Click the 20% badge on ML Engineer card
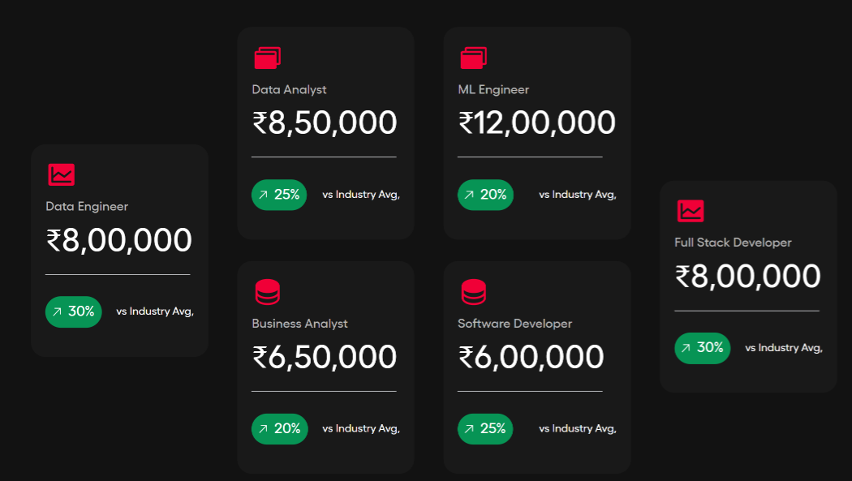Image resolution: width=852 pixels, height=481 pixels. (x=485, y=195)
